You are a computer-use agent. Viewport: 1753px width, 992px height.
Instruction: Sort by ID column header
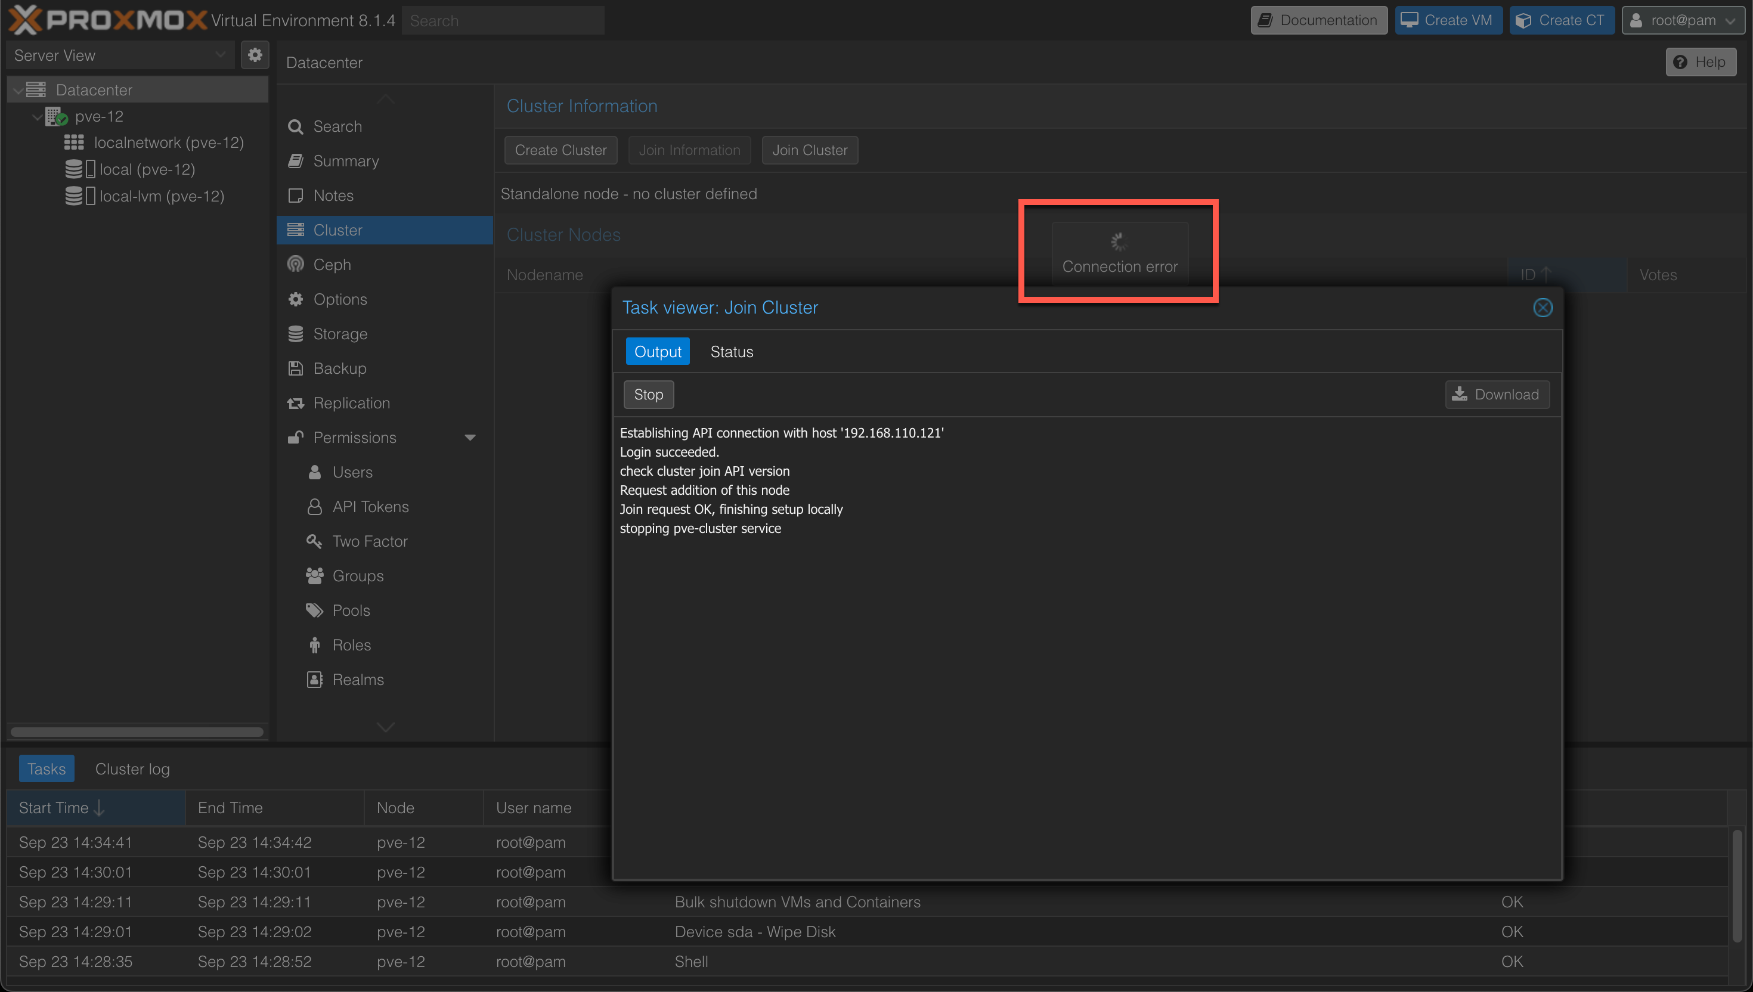tap(1566, 275)
